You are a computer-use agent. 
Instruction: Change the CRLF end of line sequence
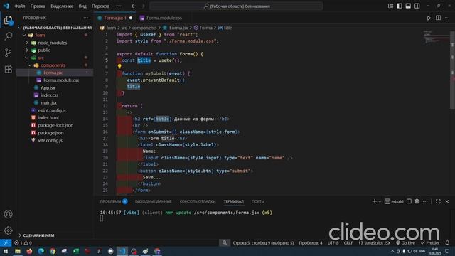click(348, 242)
